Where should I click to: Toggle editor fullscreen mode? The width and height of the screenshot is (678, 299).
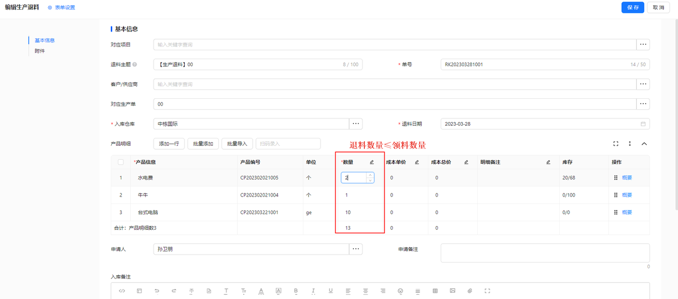[487, 291]
